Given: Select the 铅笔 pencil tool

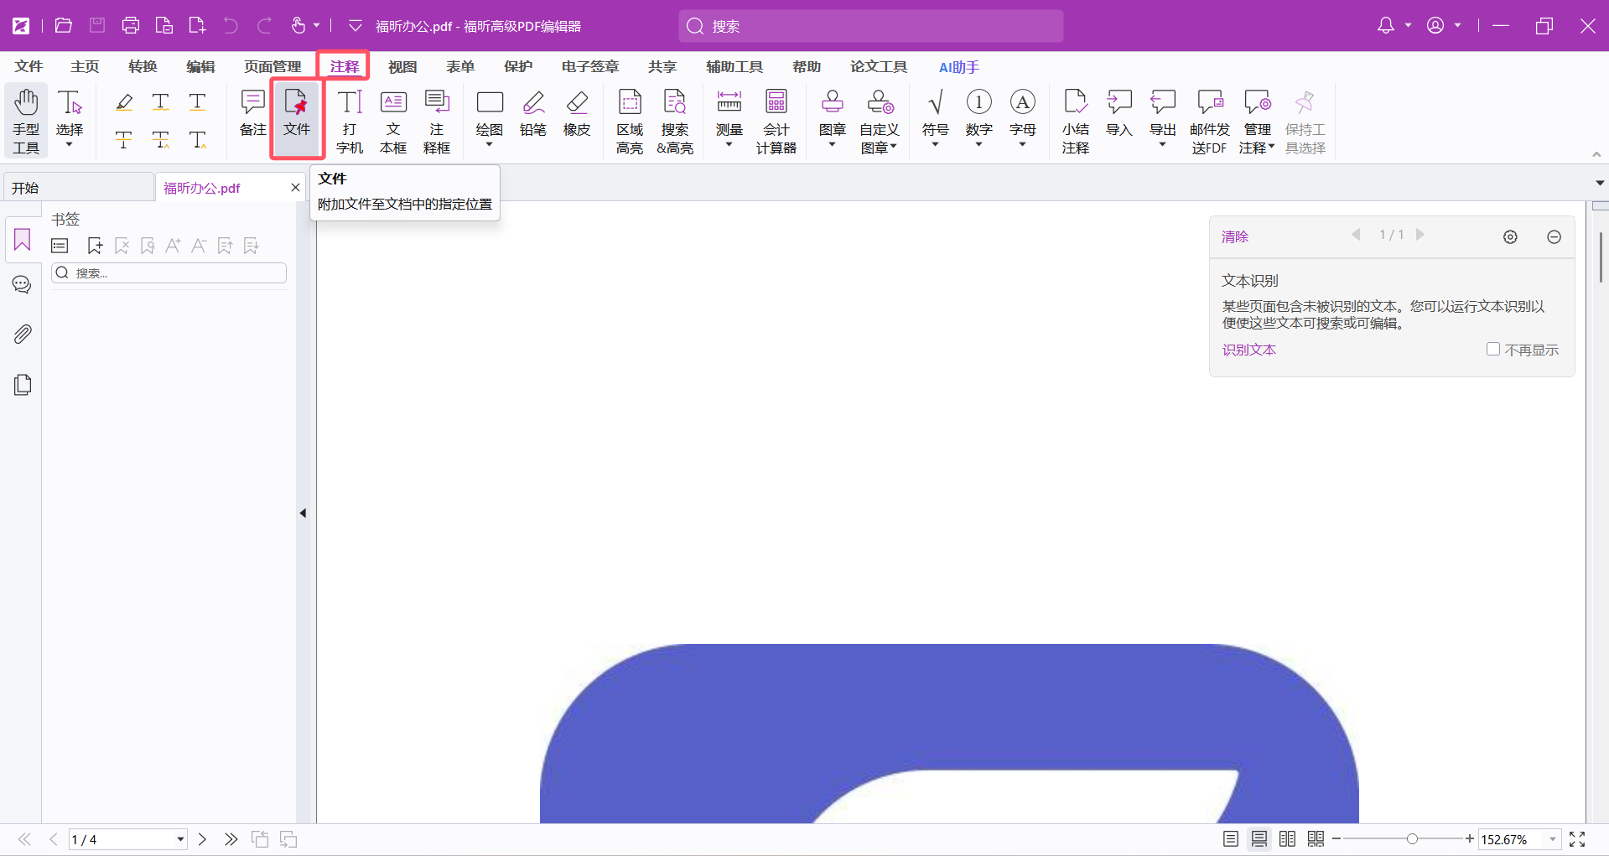Looking at the screenshot, I should pyautogui.click(x=533, y=113).
